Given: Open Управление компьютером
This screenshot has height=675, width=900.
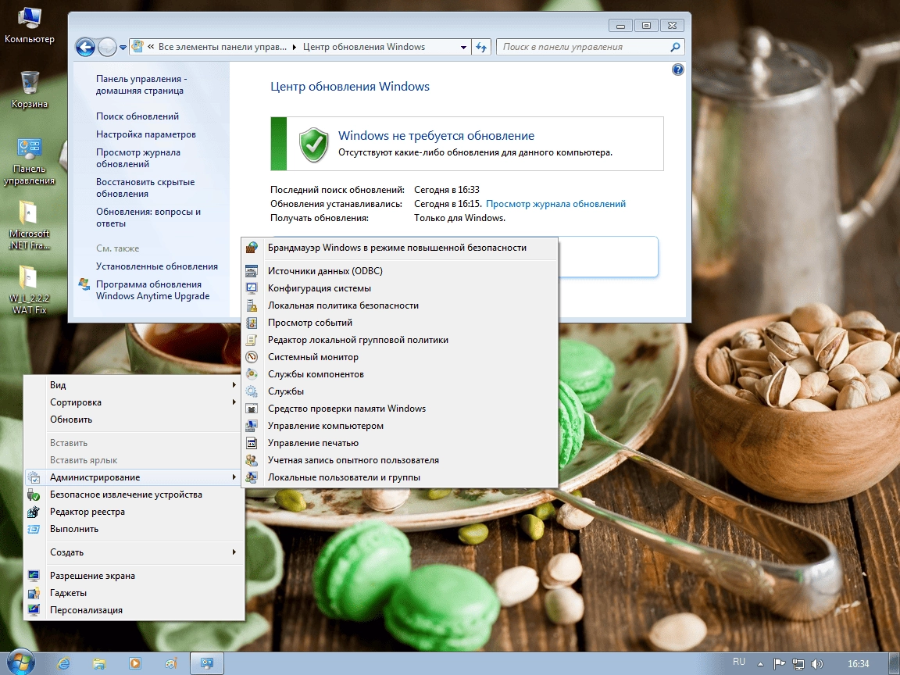Looking at the screenshot, I should (x=399, y=426).
